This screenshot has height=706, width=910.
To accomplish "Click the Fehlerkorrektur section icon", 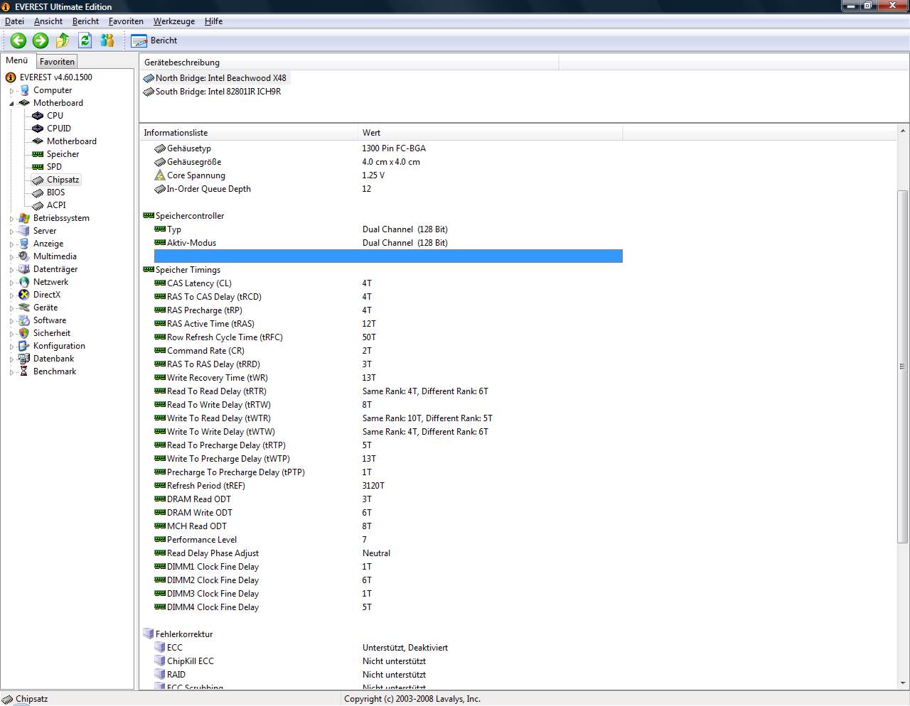I will pos(149,634).
